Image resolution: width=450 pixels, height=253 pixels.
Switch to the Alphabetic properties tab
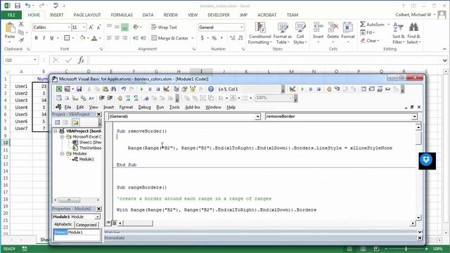tap(63, 224)
